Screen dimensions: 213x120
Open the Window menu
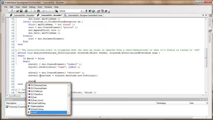48,7
